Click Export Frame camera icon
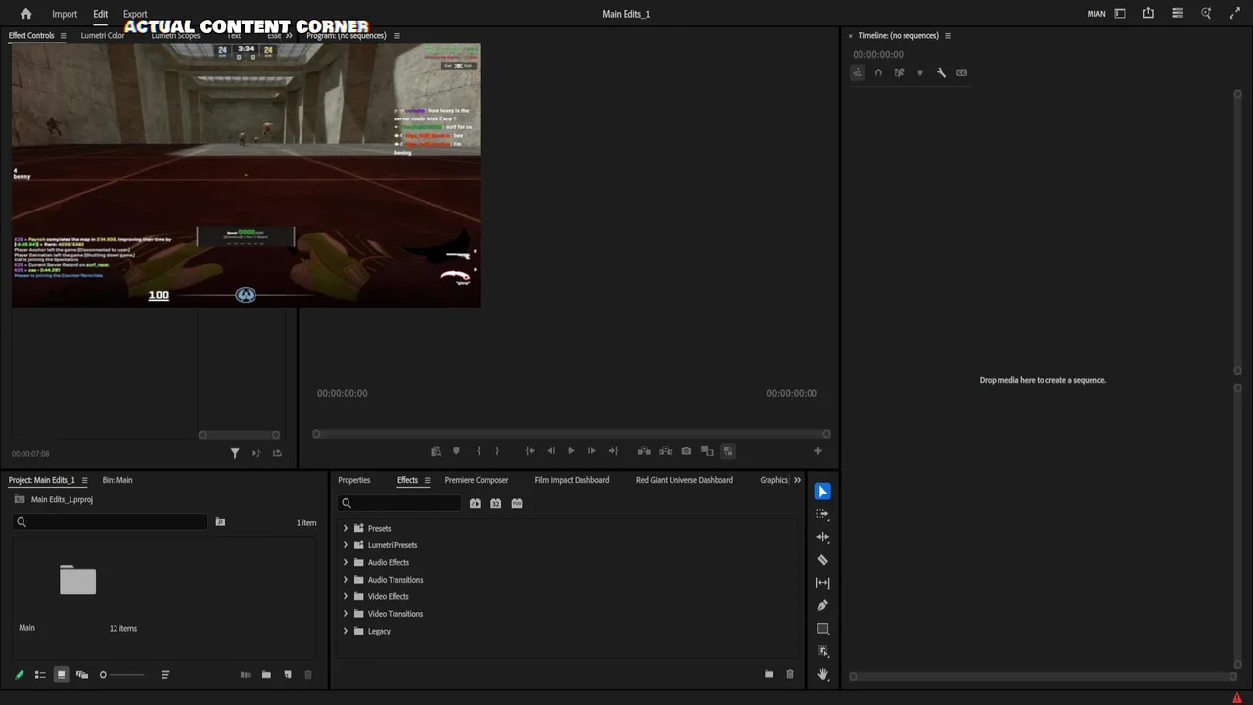The image size is (1253, 705). point(686,451)
